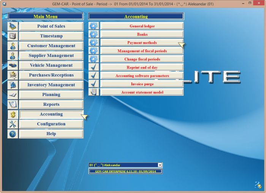Open the Banks submenu item
This screenshot has height=193, width=266.
tap(142, 34)
